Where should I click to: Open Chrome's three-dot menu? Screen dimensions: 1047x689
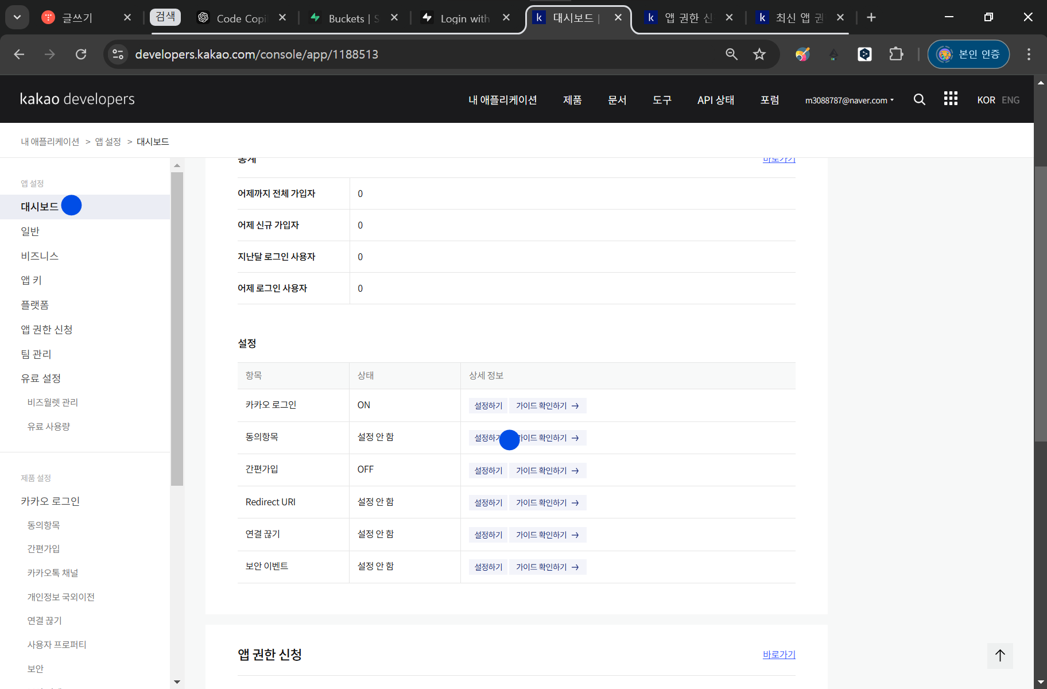(1029, 54)
